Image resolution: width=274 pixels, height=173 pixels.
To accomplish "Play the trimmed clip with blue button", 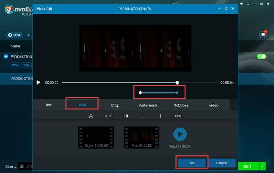I will coord(180,134).
